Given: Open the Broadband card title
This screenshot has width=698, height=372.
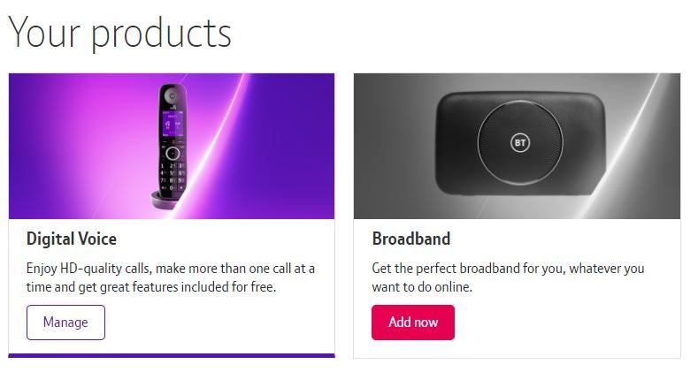Looking at the screenshot, I should coord(411,239).
